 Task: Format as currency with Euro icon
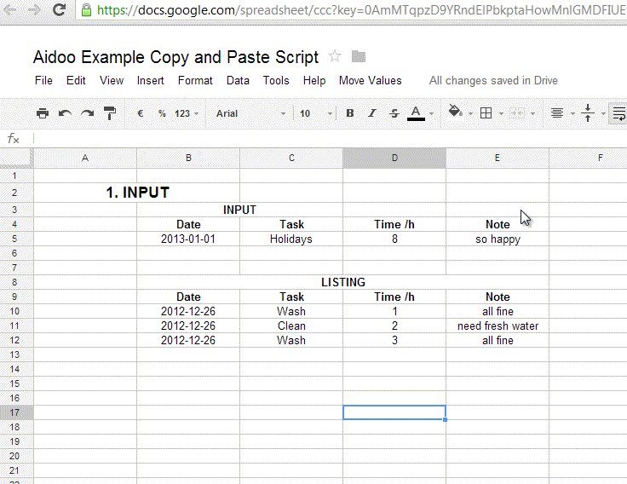coord(141,113)
